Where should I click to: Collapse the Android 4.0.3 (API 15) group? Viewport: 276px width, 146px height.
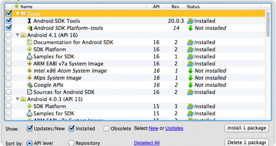coord(17,99)
